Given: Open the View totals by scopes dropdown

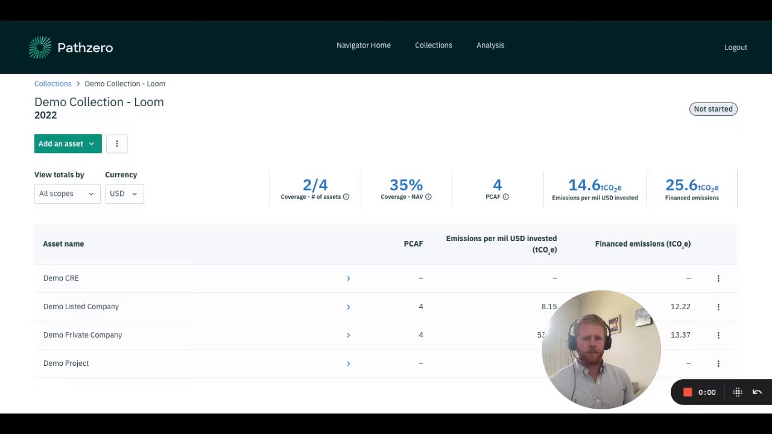Looking at the screenshot, I should point(67,193).
